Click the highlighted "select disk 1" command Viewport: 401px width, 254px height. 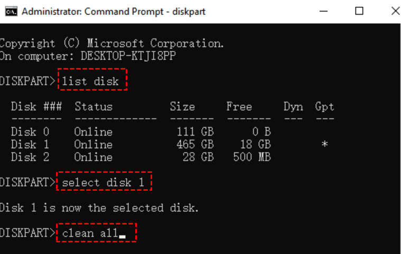[104, 182]
